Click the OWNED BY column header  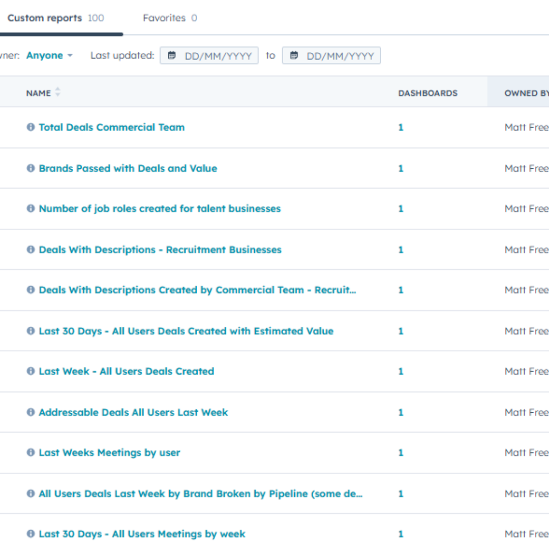pyautogui.click(x=527, y=93)
